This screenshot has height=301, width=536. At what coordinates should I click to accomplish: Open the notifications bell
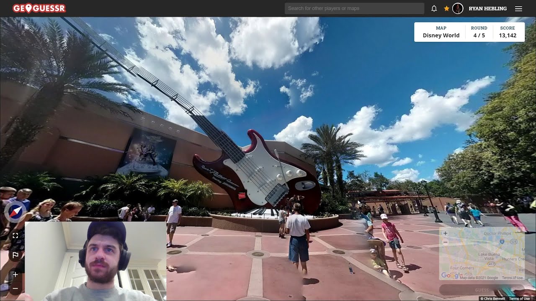(x=434, y=8)
